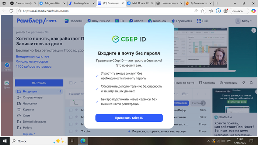258x145 pixels.
Task: Open the 1400 кейсов и отзывов link
Action: click(34, 67)
